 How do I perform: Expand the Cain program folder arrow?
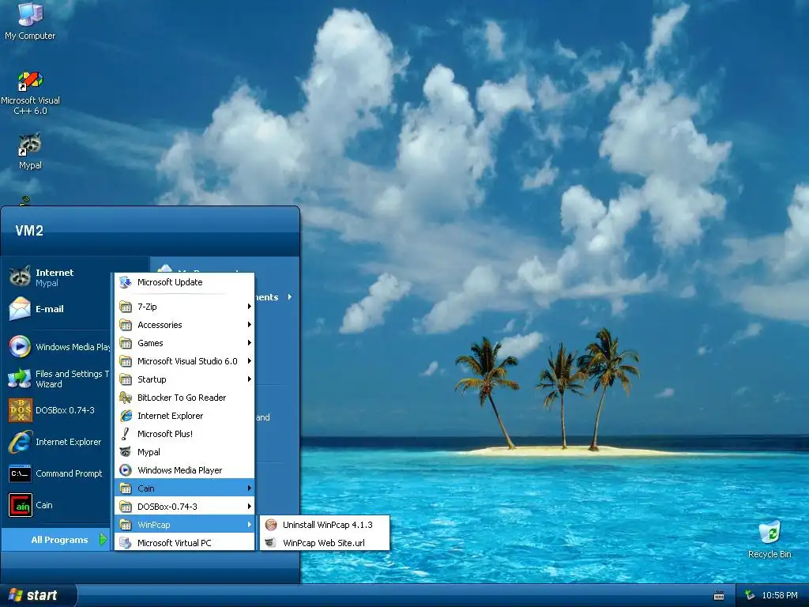tap(249, 488)
